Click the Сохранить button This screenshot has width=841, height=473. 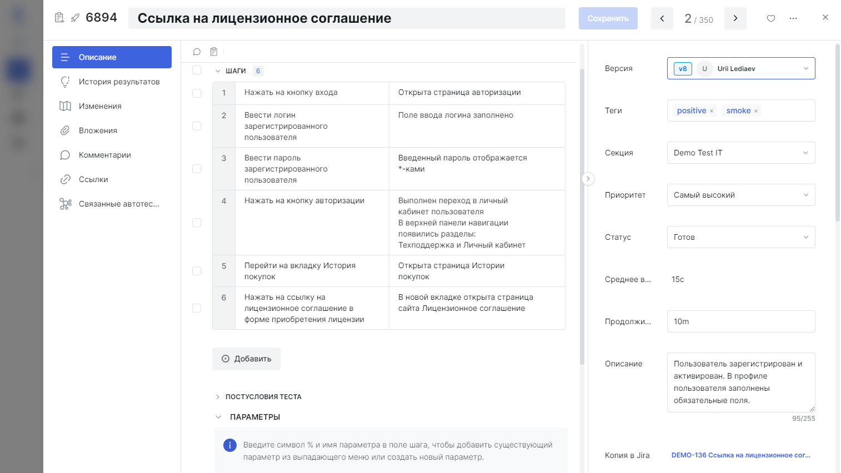(608, 18)
